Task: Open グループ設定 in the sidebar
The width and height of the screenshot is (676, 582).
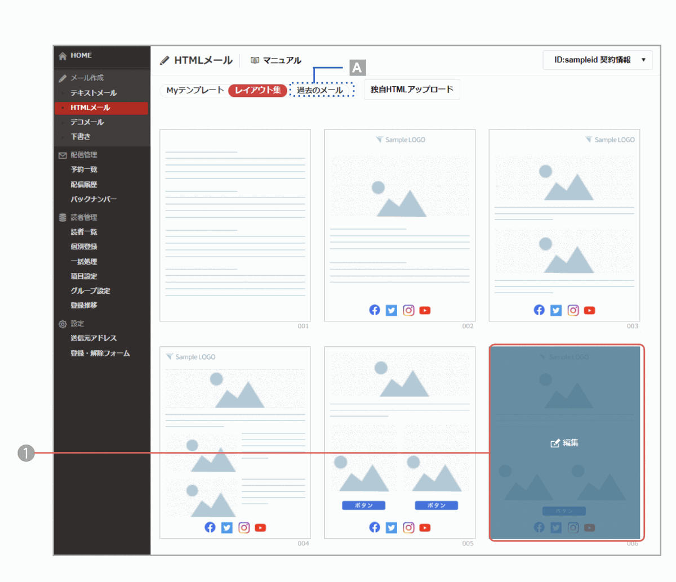Action: pos(90,291)
